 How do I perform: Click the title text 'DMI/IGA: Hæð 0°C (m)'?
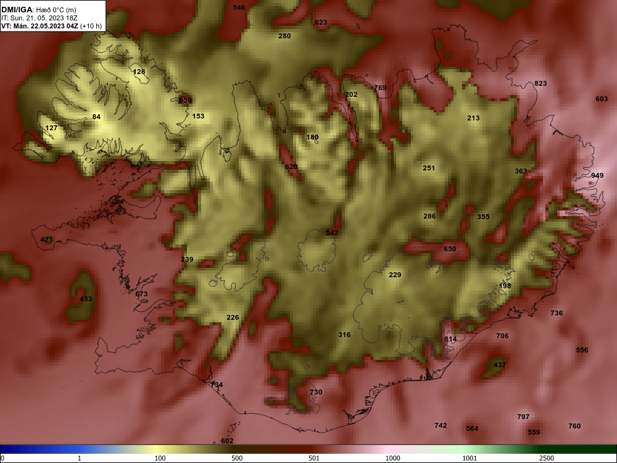click(x=38, y=10)
